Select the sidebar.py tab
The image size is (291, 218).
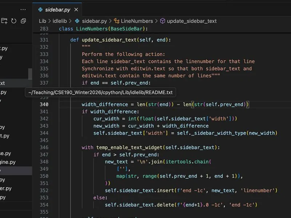pos(57,10)
